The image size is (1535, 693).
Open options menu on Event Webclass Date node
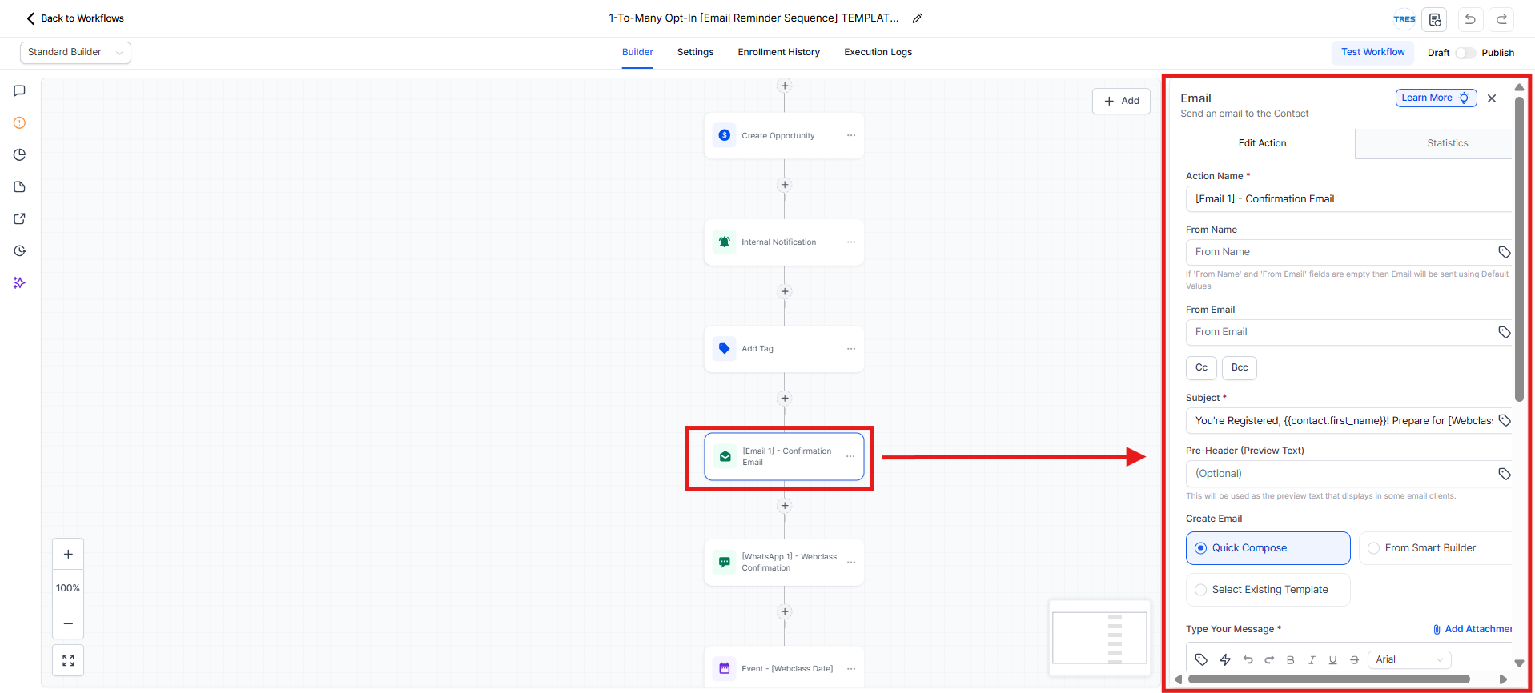point(851,669)
